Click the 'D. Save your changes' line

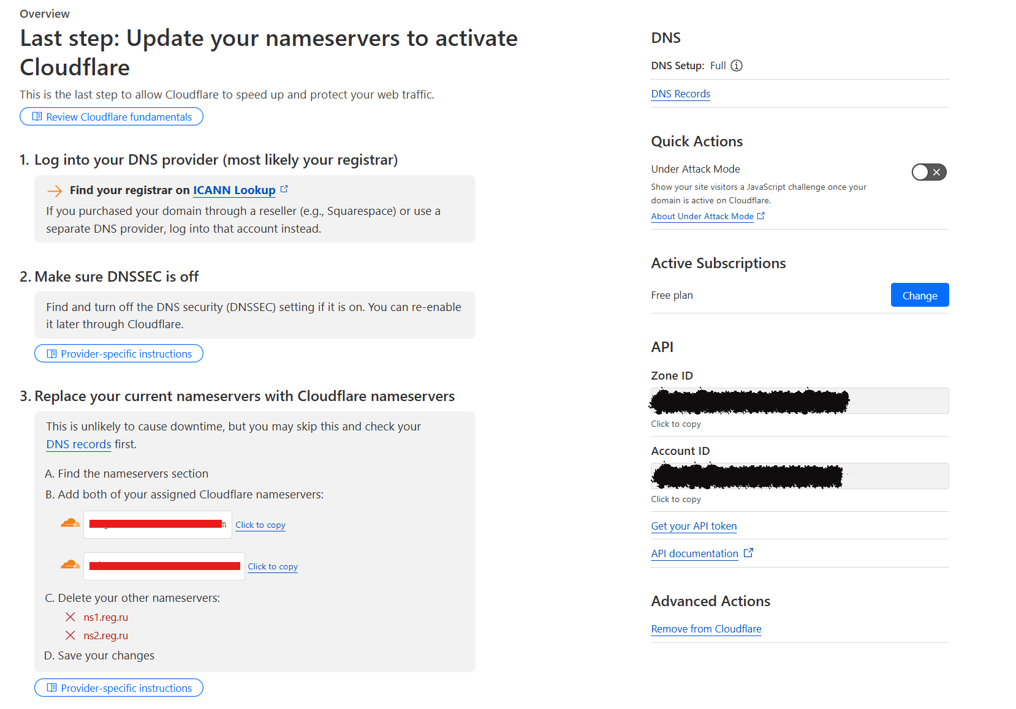(99, 655)
